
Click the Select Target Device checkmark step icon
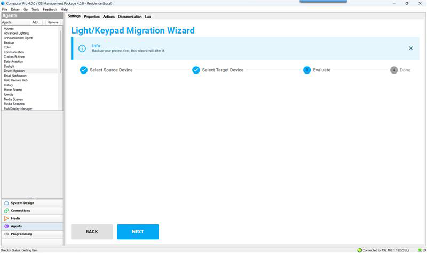[x=196, y=70]
